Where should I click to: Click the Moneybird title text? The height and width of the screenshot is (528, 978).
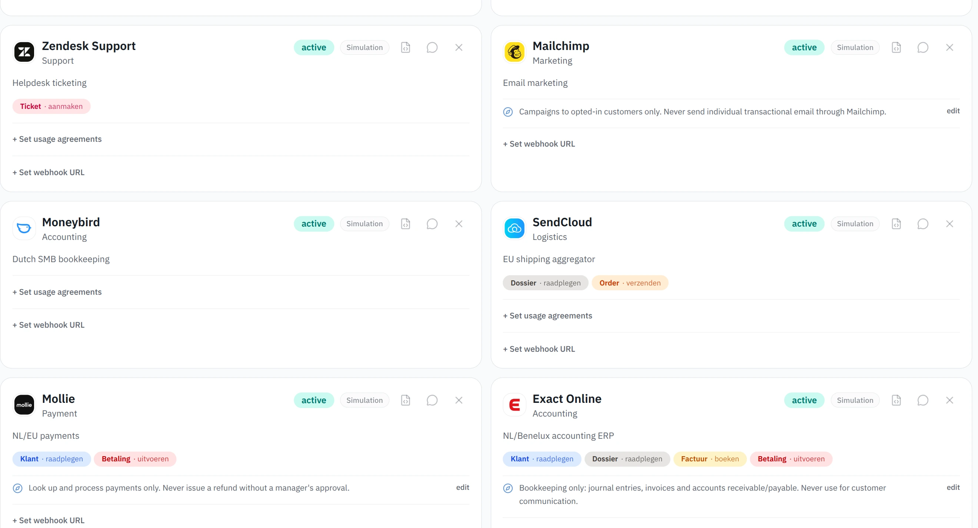pyautogui.click(x=71, y=222)
